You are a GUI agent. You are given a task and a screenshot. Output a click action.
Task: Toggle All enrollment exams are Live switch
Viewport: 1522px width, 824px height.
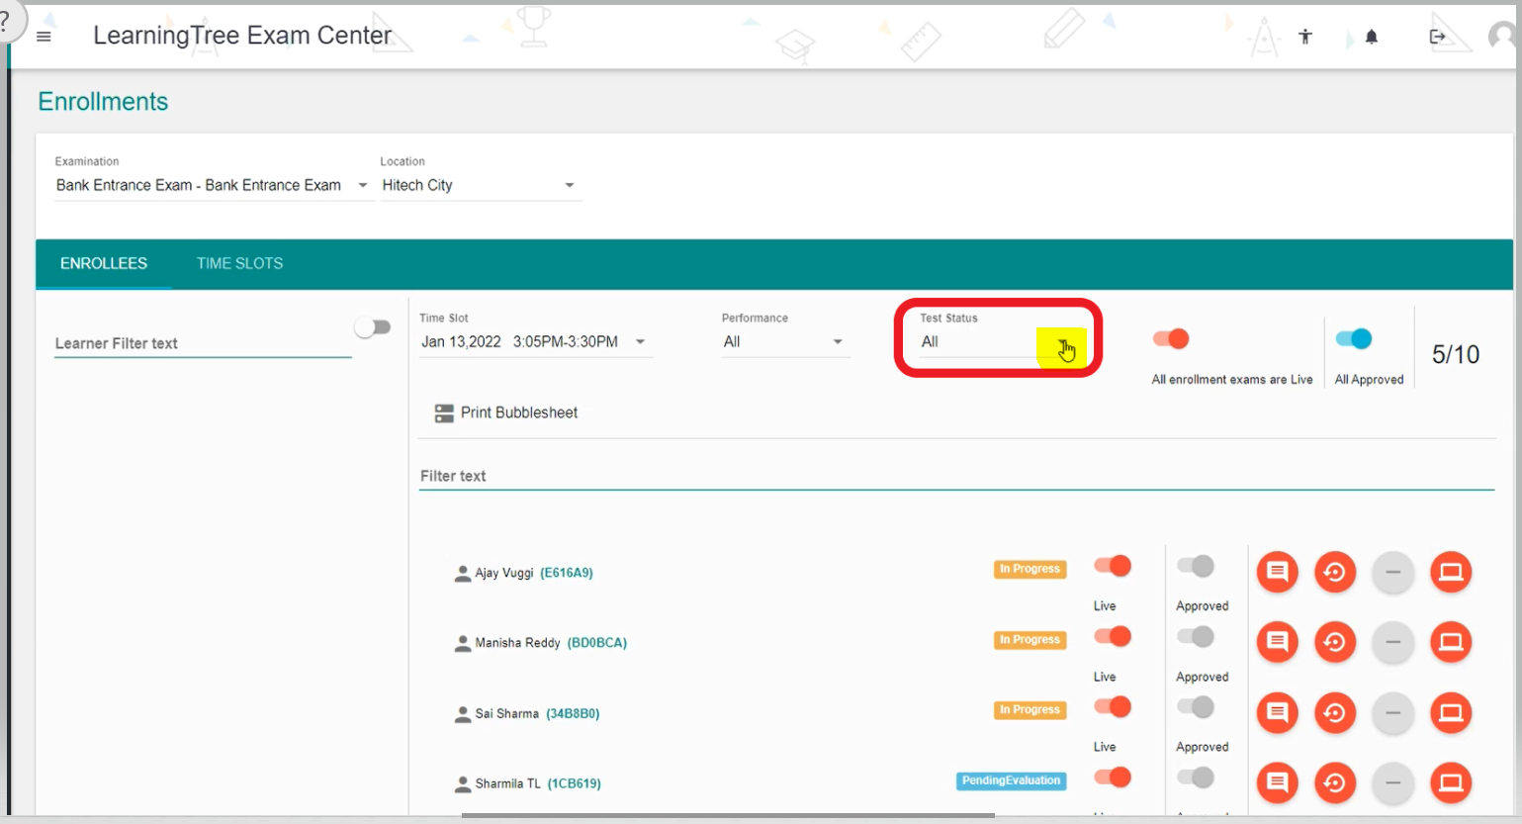point(1171,339)
